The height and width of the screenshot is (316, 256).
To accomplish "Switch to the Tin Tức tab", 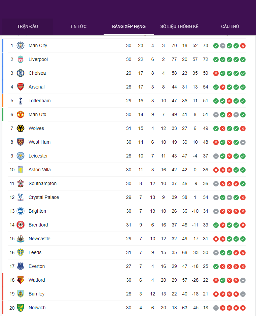I will pyautogui.click(x=78, y=26).
